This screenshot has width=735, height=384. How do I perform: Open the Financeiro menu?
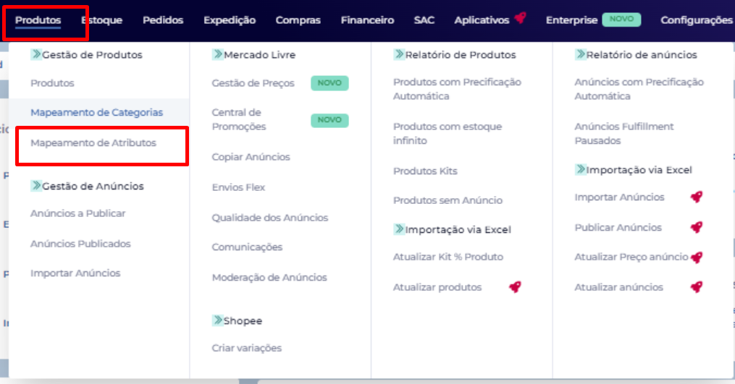pos(367,20)
